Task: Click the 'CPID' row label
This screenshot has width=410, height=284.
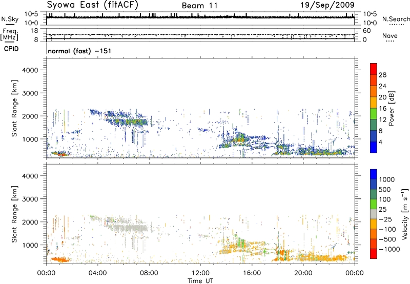Action: (x=11, y=49)
